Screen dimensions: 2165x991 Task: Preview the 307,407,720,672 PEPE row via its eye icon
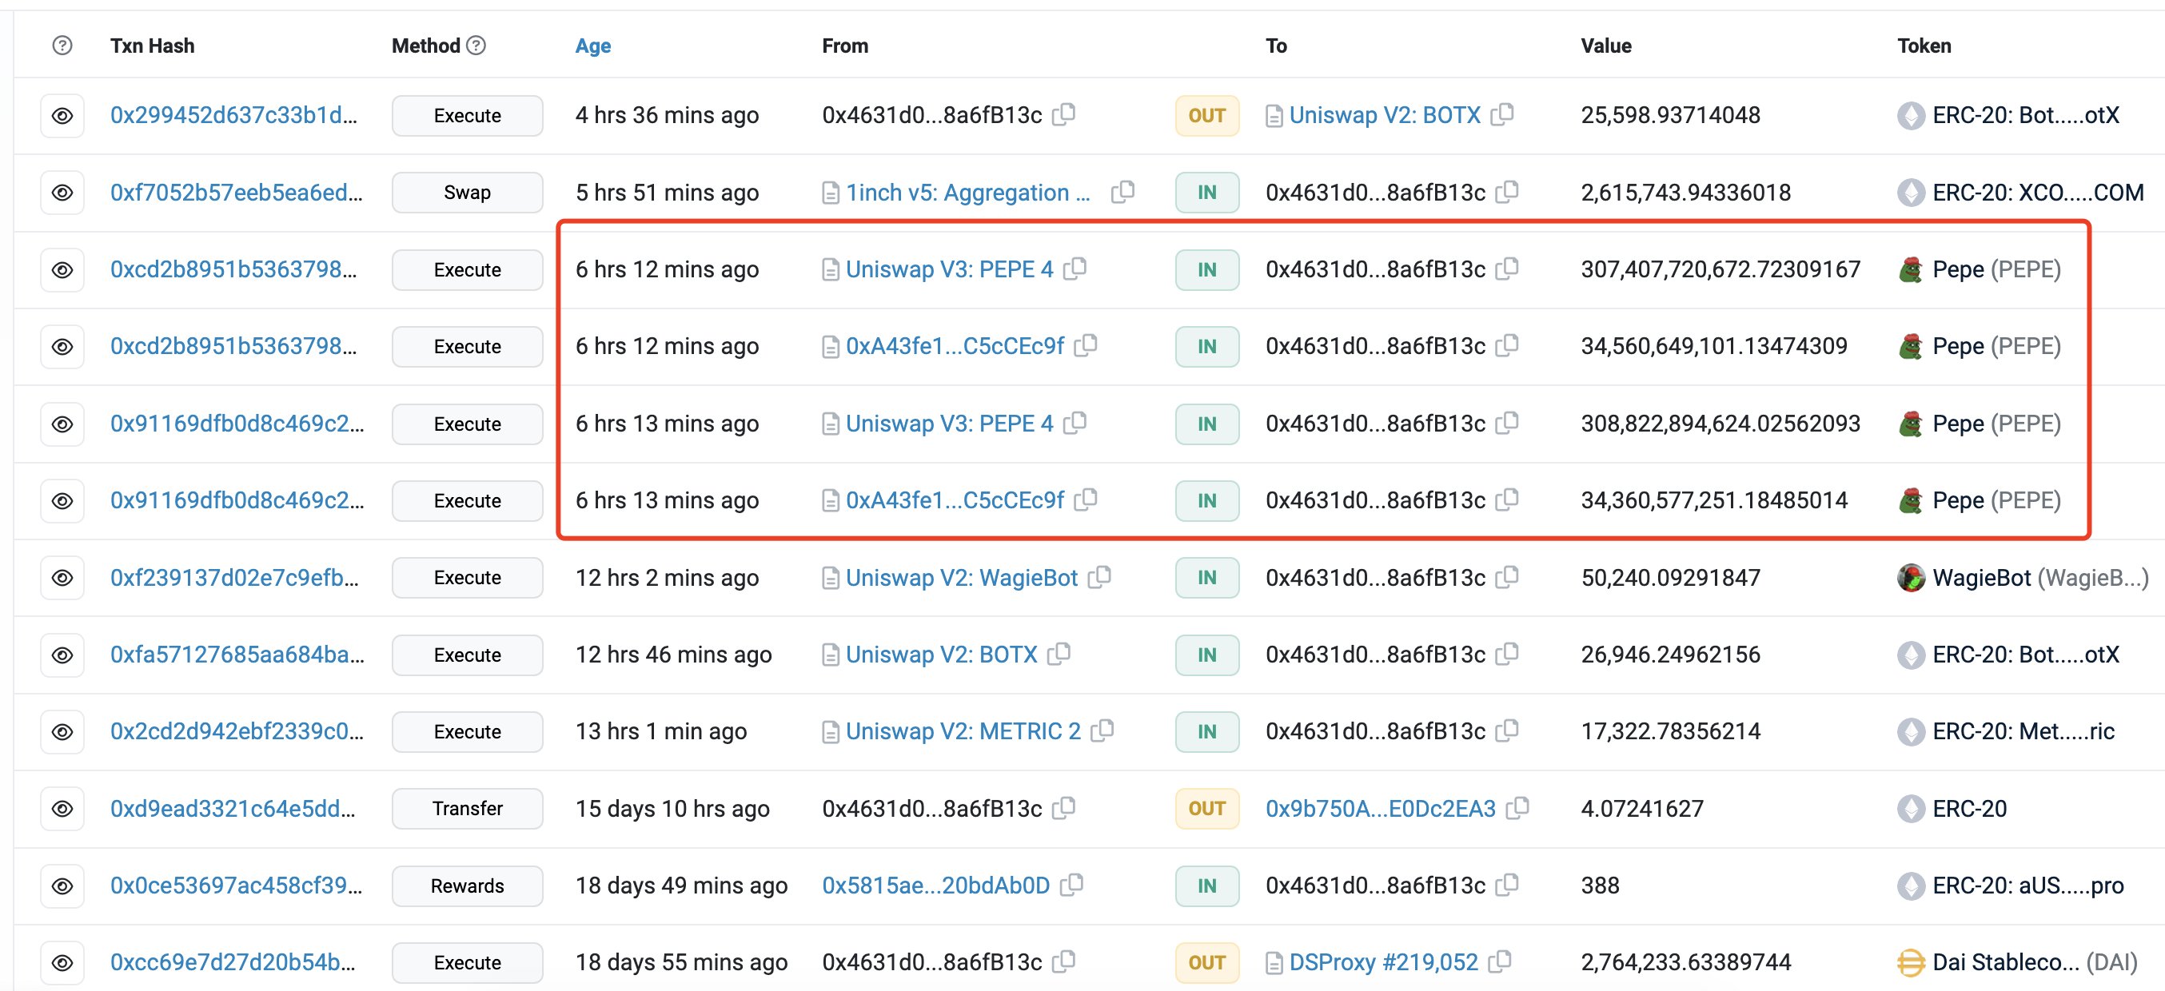[62, 269]
